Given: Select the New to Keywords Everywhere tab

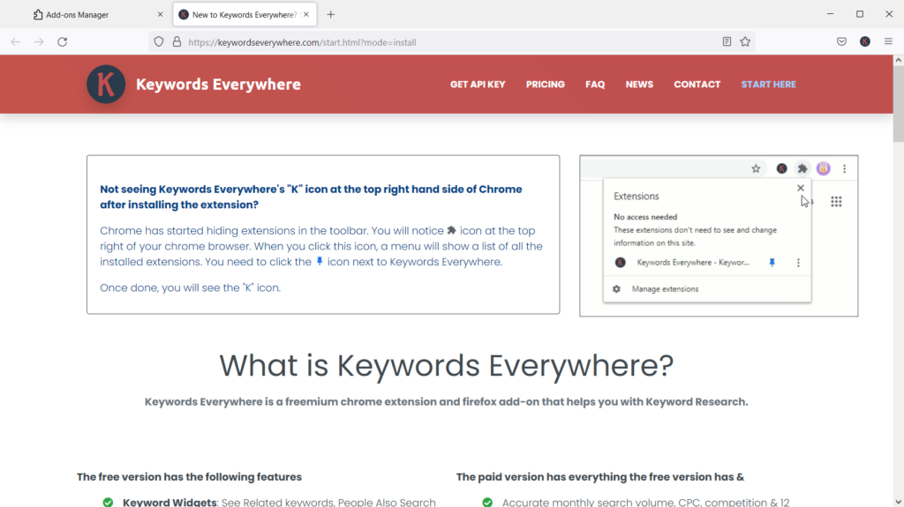Looking at the screenshot, I should point(245,14).
